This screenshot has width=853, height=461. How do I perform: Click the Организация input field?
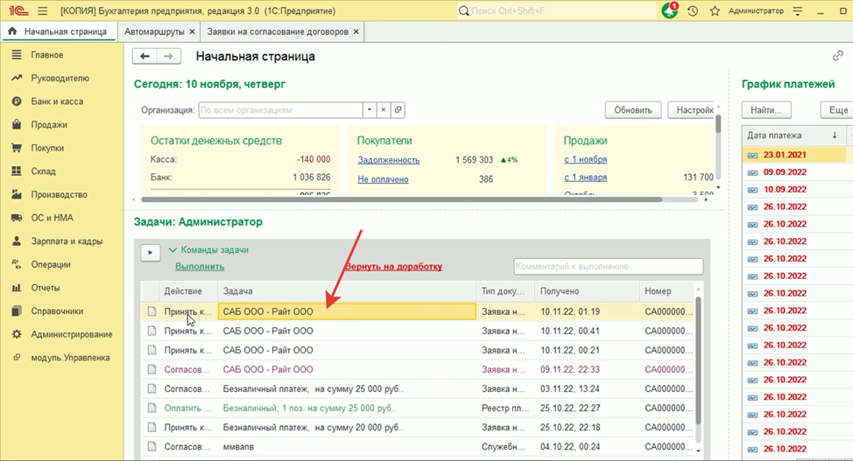pyautogui.click(x=280, y=110)
